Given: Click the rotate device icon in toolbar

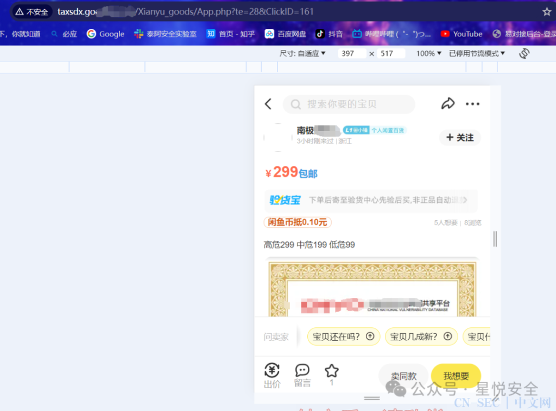Looking at the screenshot, I should (x=524, y=54).
